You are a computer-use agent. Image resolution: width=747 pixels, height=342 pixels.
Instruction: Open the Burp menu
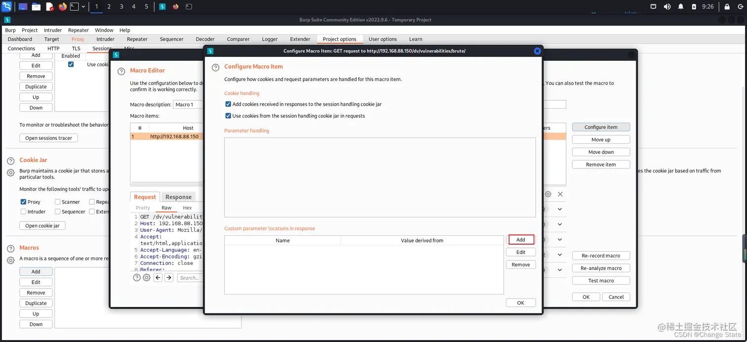tap(10, 30)
